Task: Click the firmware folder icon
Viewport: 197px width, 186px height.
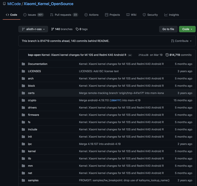Action: click(x=23, y=115)
